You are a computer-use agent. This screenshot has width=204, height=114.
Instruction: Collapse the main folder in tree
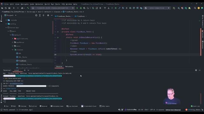(x=8, y=31)
